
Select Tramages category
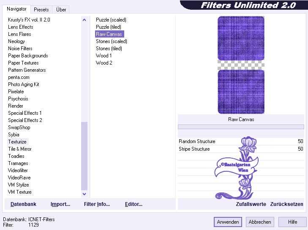[18, 163]
